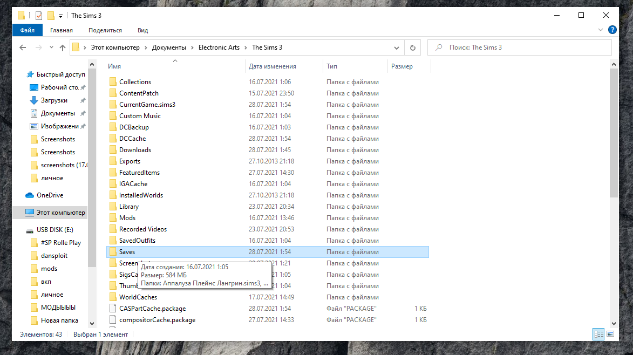Open Изображения in the navigation pane

pyautogui.click(x=59, y=126)
